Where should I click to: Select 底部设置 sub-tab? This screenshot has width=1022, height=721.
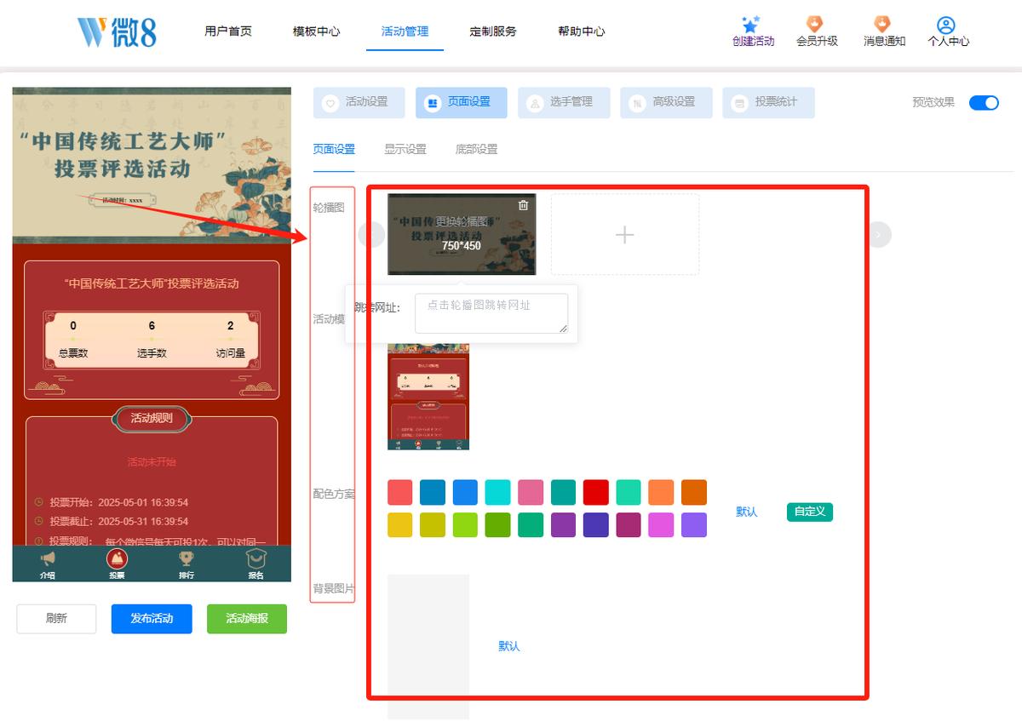(x=477, y=149)
